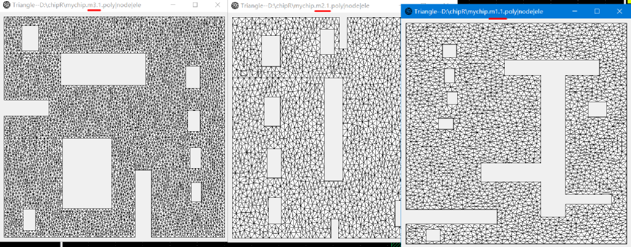631x247 pixels.
Task: Click the tall central vertical hole in m2.1 mesh
Action: click(x=333, y=129)
